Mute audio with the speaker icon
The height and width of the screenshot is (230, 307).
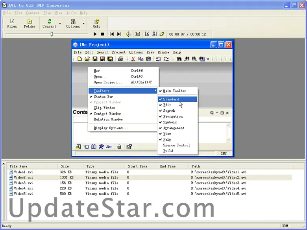click(x=128, y=34)
